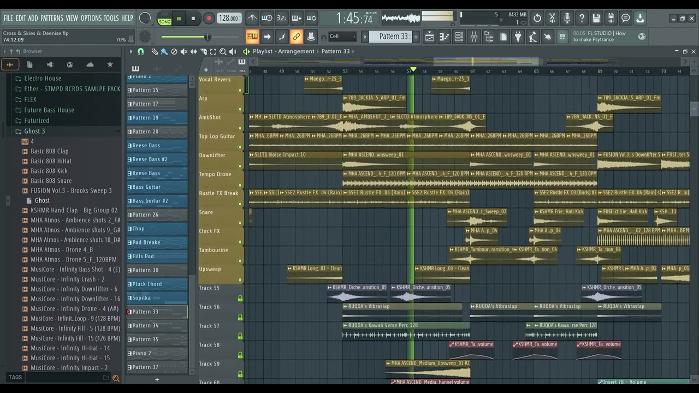Image resolution: width=699 pixels, height=393 pixels.
Task: Select the Browser favorites star tab
Action: pos(110,64)
